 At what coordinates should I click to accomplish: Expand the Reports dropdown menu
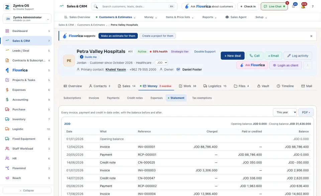pos(209,17)
